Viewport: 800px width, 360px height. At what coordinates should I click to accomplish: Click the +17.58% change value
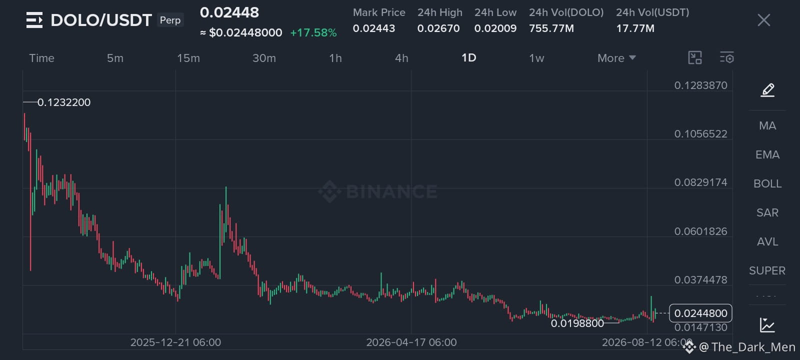(313, 32)
